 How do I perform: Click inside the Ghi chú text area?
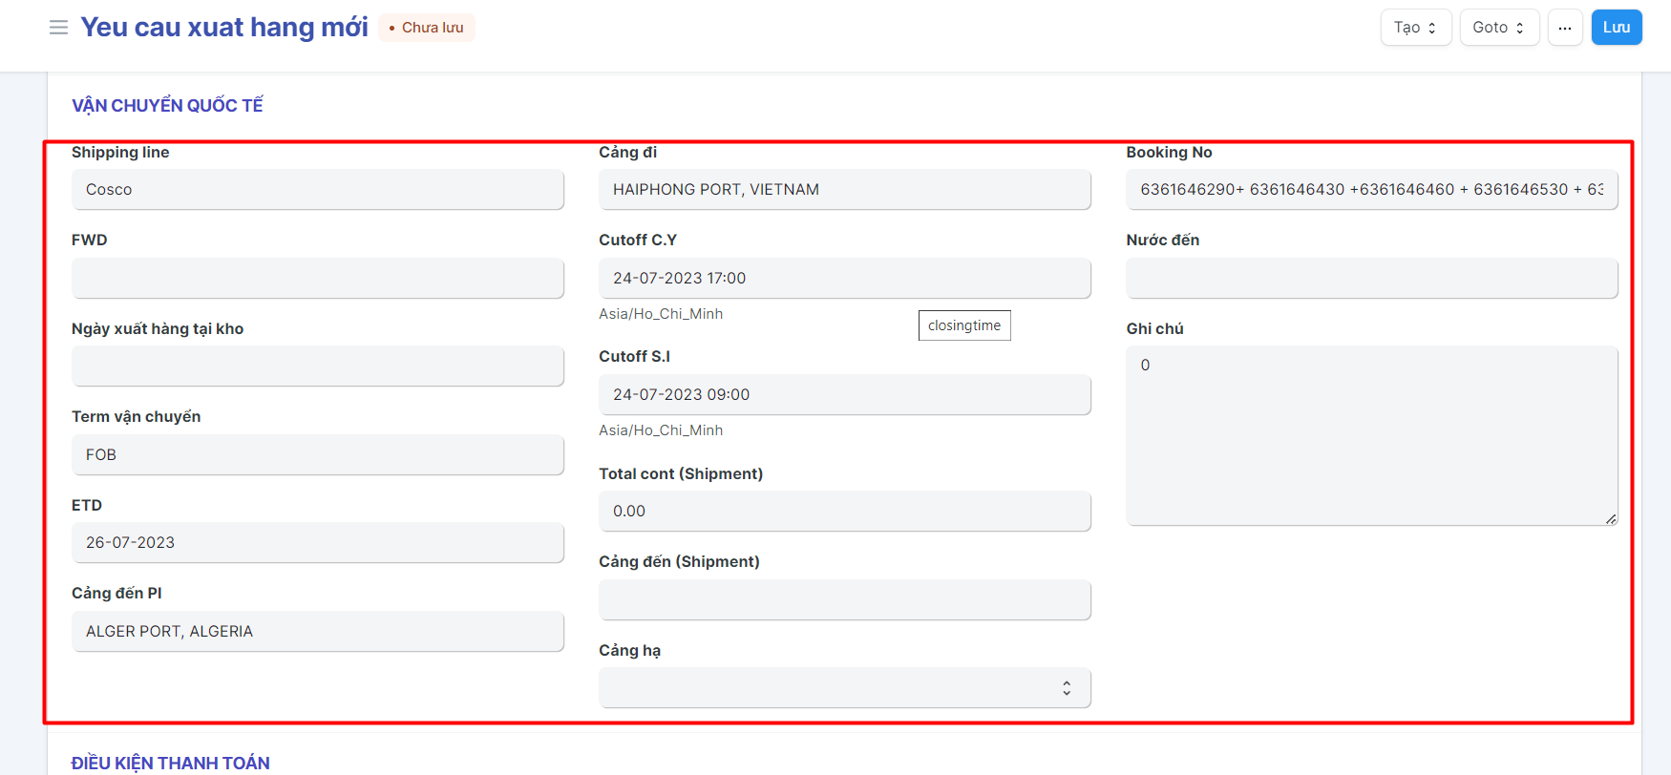pos(1371,436)
